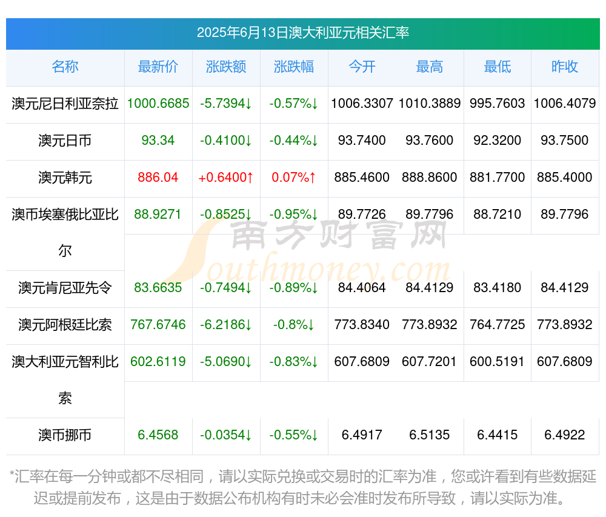Click the 今开 column header
The height and width of the screenshot is (517, 606).
(x=362, y=67)
